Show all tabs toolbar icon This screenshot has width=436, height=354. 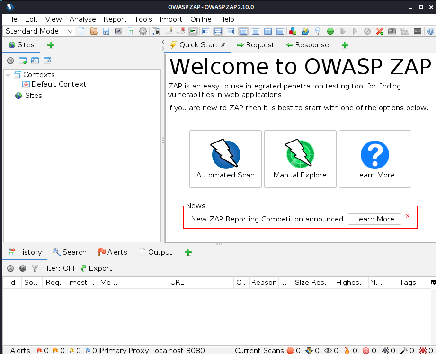[169, 31]
